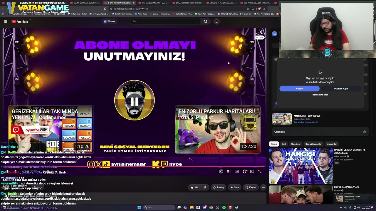Click the Remind me later link
The image size is (376, 211).
[320, 95]
